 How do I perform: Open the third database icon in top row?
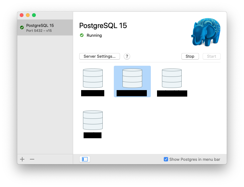point(172,78)
